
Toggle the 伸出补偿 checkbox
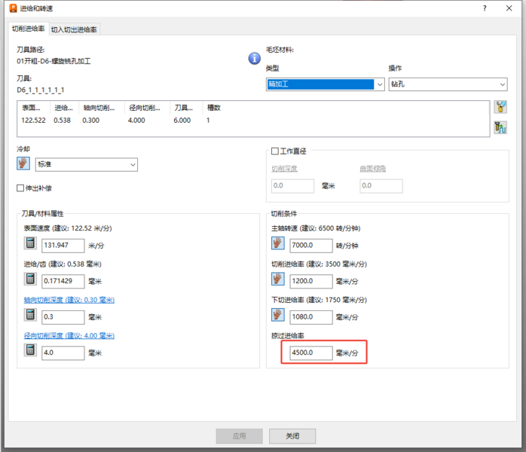tap(21, 188)
